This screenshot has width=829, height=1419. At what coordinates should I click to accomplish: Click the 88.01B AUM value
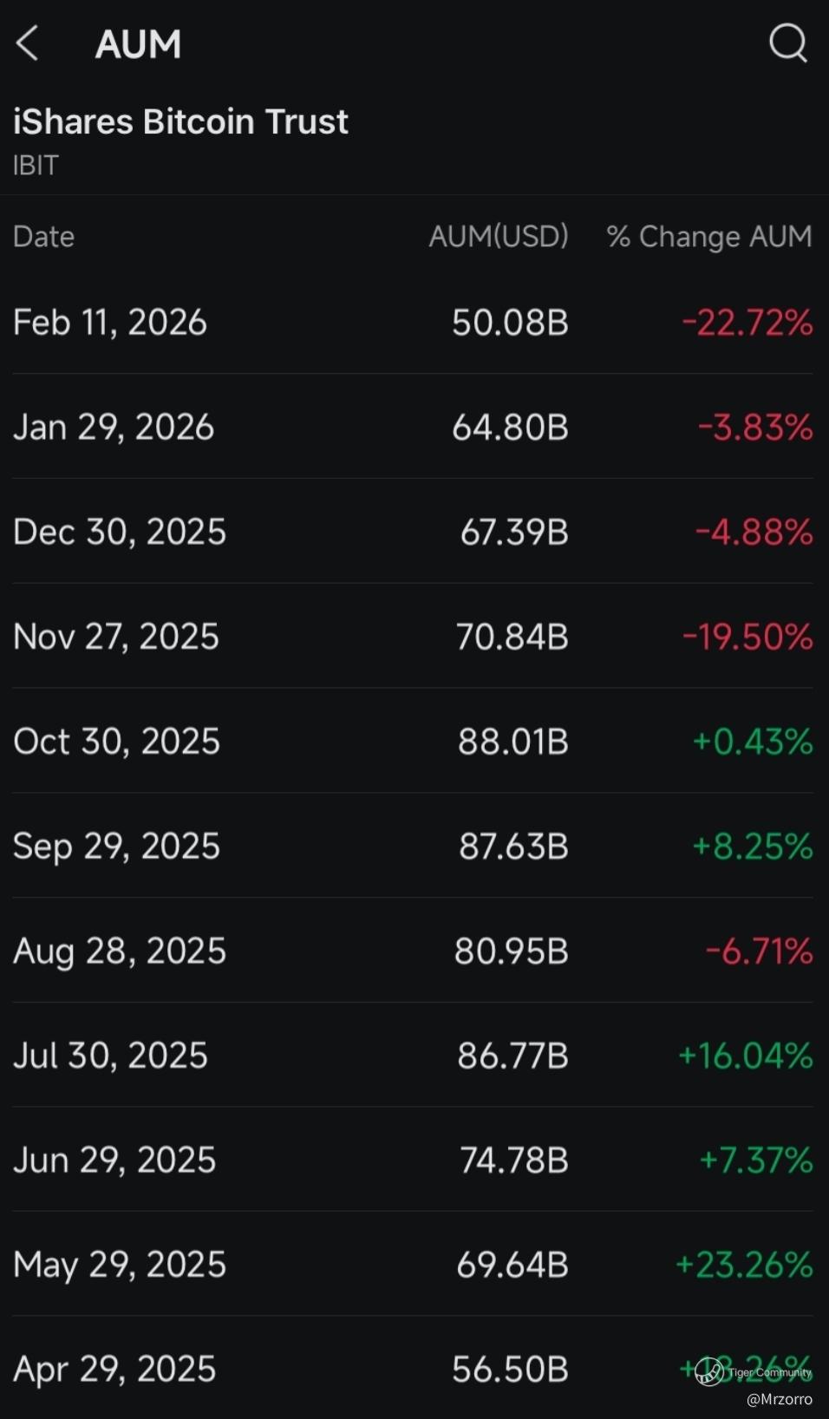(x=512, y=742)
